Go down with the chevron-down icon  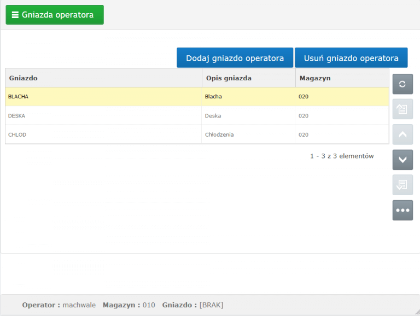tap(402, 160)
